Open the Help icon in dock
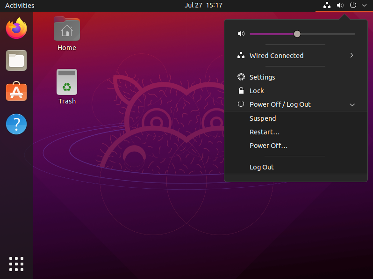This screenshot has width=373, height=279. pyautogui.click(x=16, y=124)
